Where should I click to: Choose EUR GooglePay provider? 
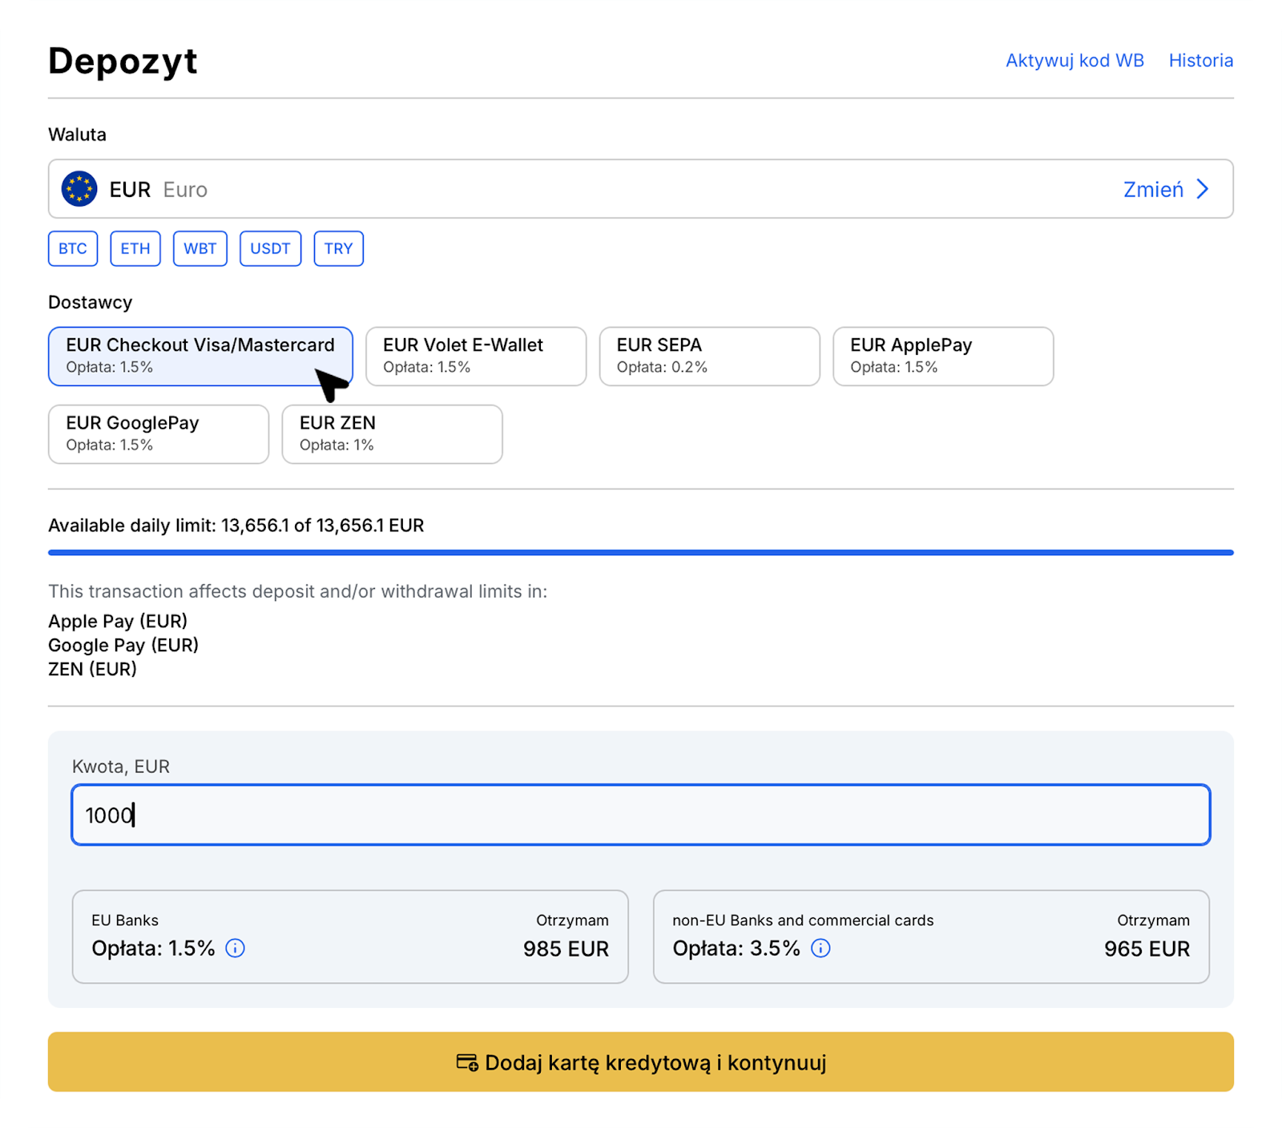pos(159,433)
